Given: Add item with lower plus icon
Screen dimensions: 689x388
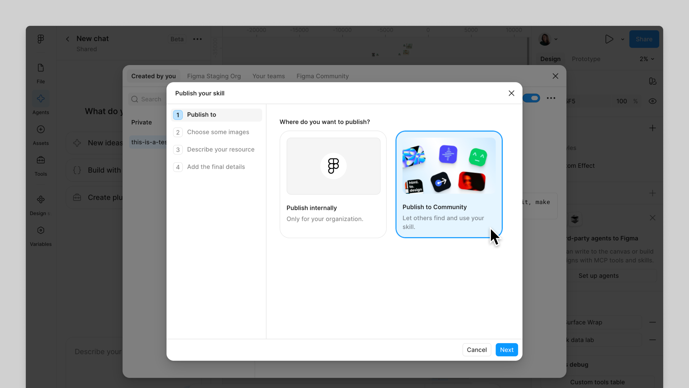Looking at the screenshot, I should 652,193.
